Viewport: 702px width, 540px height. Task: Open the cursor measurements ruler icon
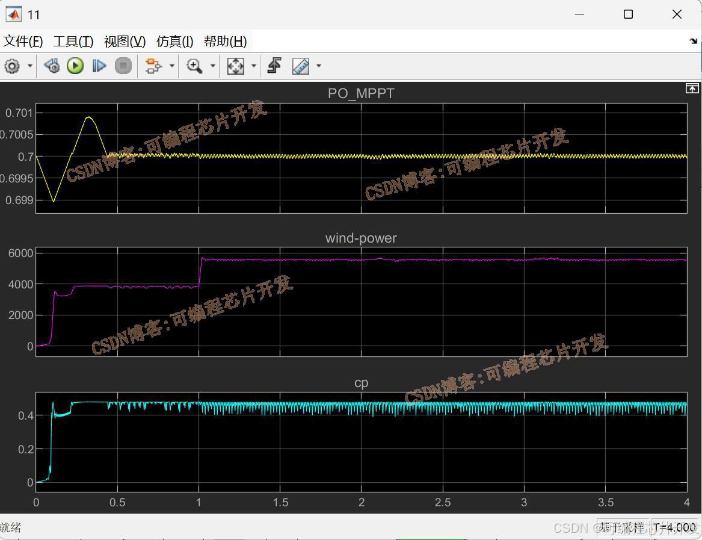pyautogui.click(x=301, y=66)
